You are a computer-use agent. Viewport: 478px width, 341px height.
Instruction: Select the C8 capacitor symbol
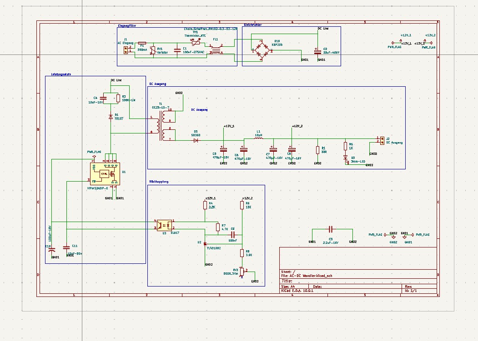click(292, 149)
